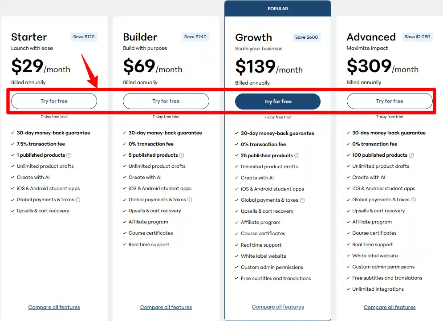Image resolution: width=443 pixels, height=321 pixels.
Task: Open info tooltip beside "25 published products"
Action: pos(297,156)
